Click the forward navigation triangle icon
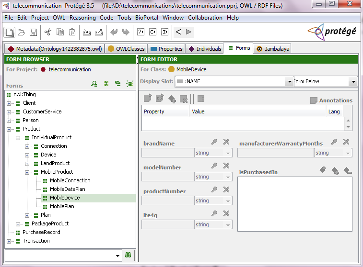This screenshot has height=267, width=363. [188, 32]
